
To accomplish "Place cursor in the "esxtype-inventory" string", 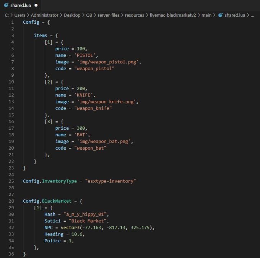I will [110, 181].
